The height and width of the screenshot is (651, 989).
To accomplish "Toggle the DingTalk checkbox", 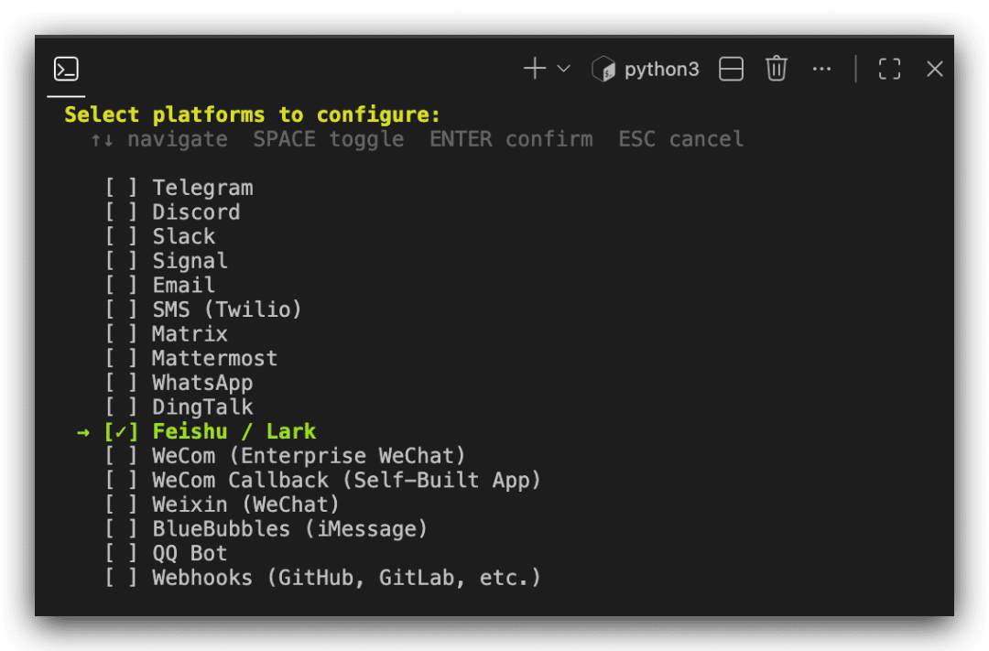I will pyautogui.click(x=121, y=407).
